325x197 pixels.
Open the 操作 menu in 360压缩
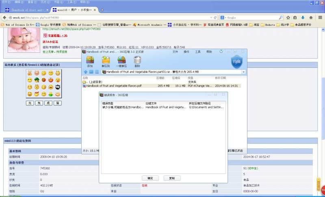186,52
